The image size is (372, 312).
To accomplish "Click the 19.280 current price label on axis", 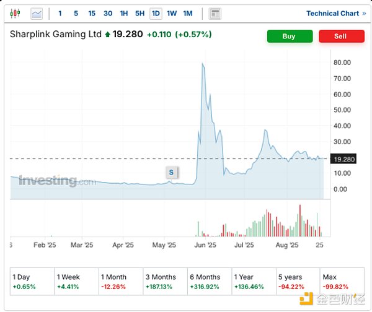I will pos(345,159).
